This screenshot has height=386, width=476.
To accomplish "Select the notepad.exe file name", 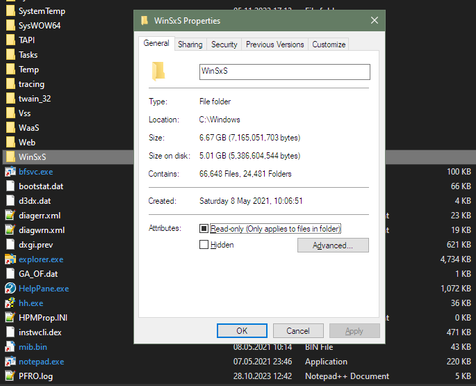I will pyautogui.click(x=41, y=362).
